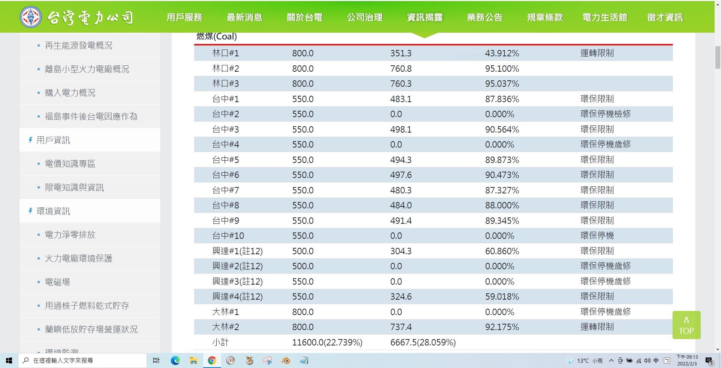The image size is (721, 368).
Task: Select the 台中#5 percentage 89.873%
Action: click(502, 160)
